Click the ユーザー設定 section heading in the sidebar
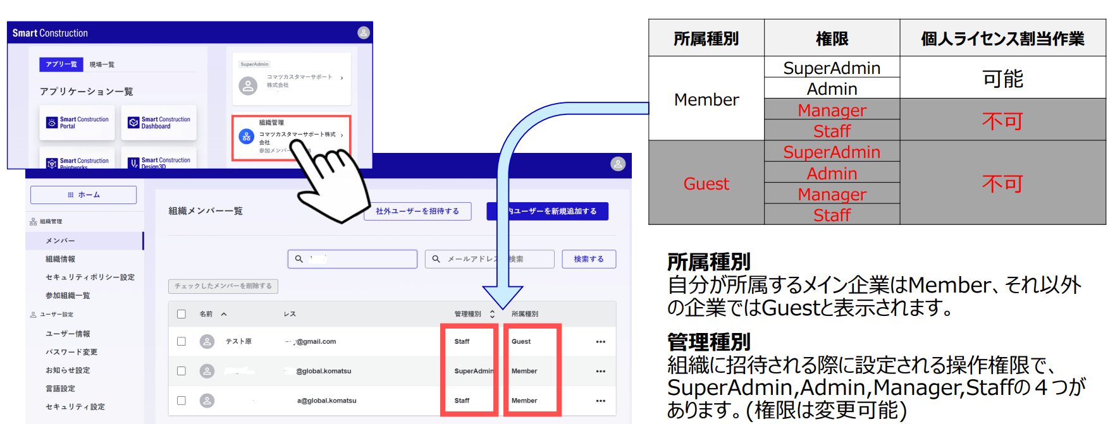 pyautogui.click(x=52, y=315)
